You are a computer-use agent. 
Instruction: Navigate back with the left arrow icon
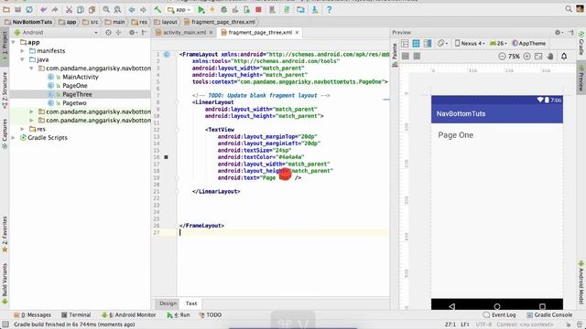point(132,10)
